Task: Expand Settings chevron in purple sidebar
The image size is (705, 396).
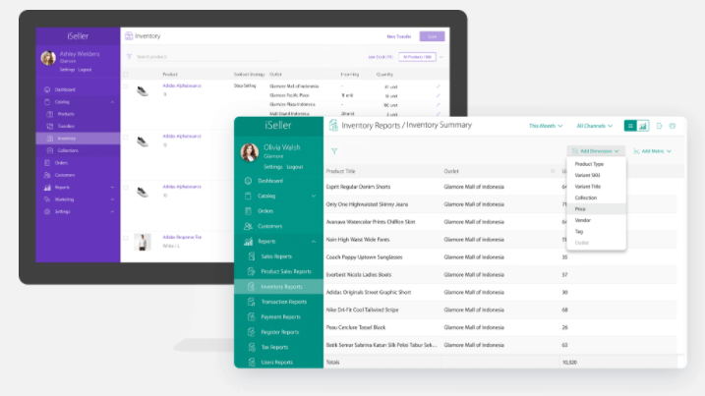Action: point(112,211)
